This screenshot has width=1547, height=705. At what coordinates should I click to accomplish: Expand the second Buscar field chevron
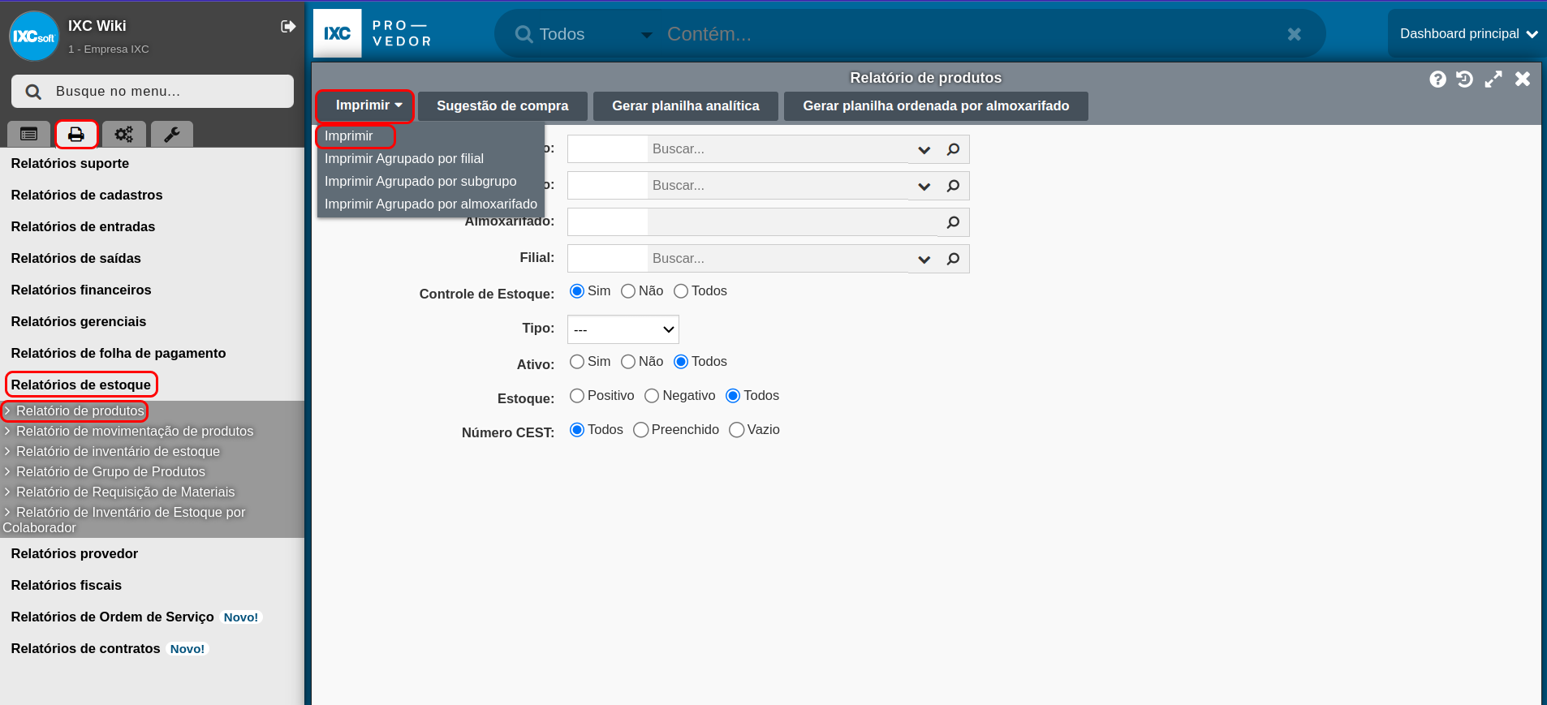(x=924, y=186)
